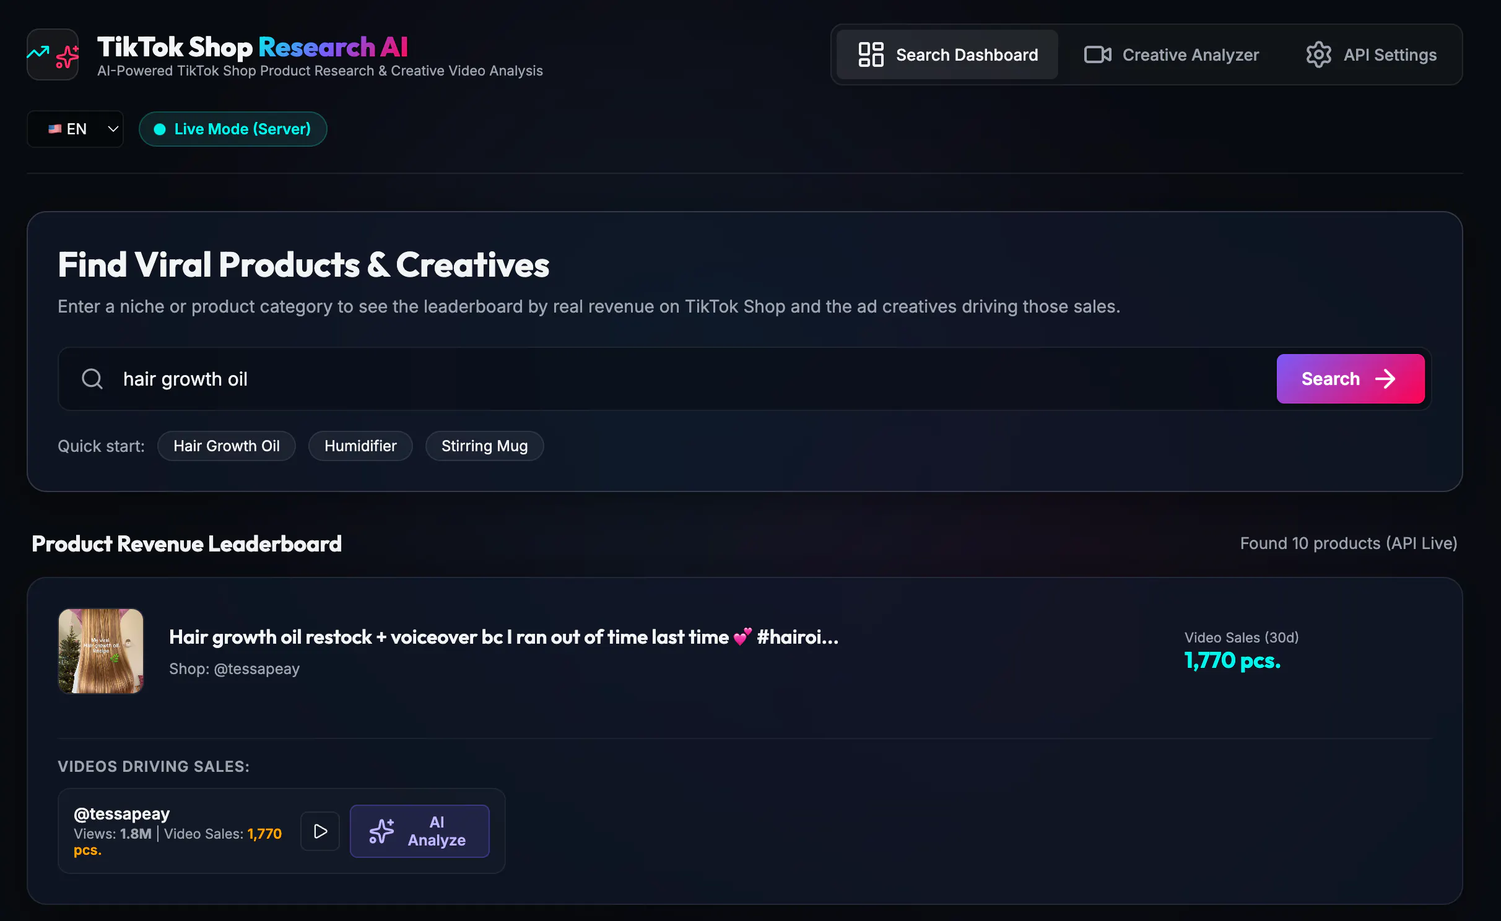
Task: Click the Quick start: label
Action: pos(101,446)
